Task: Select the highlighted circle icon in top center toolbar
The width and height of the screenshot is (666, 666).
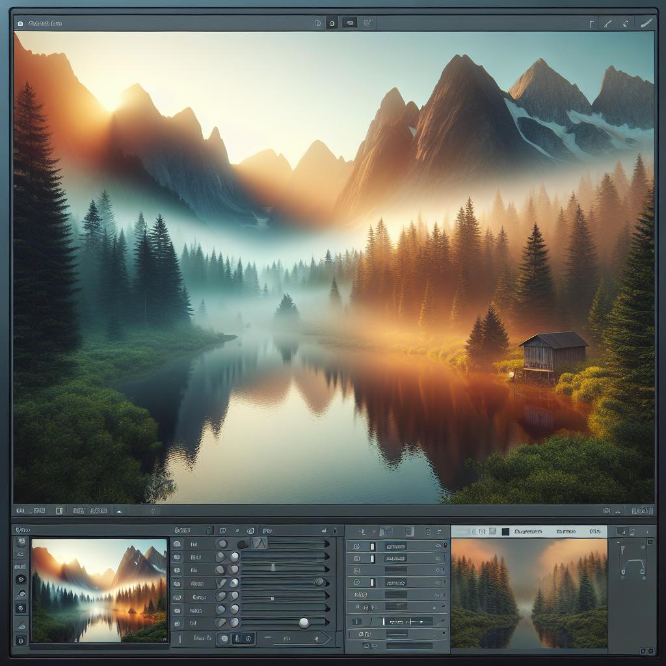Action: (x=332, y=23)
